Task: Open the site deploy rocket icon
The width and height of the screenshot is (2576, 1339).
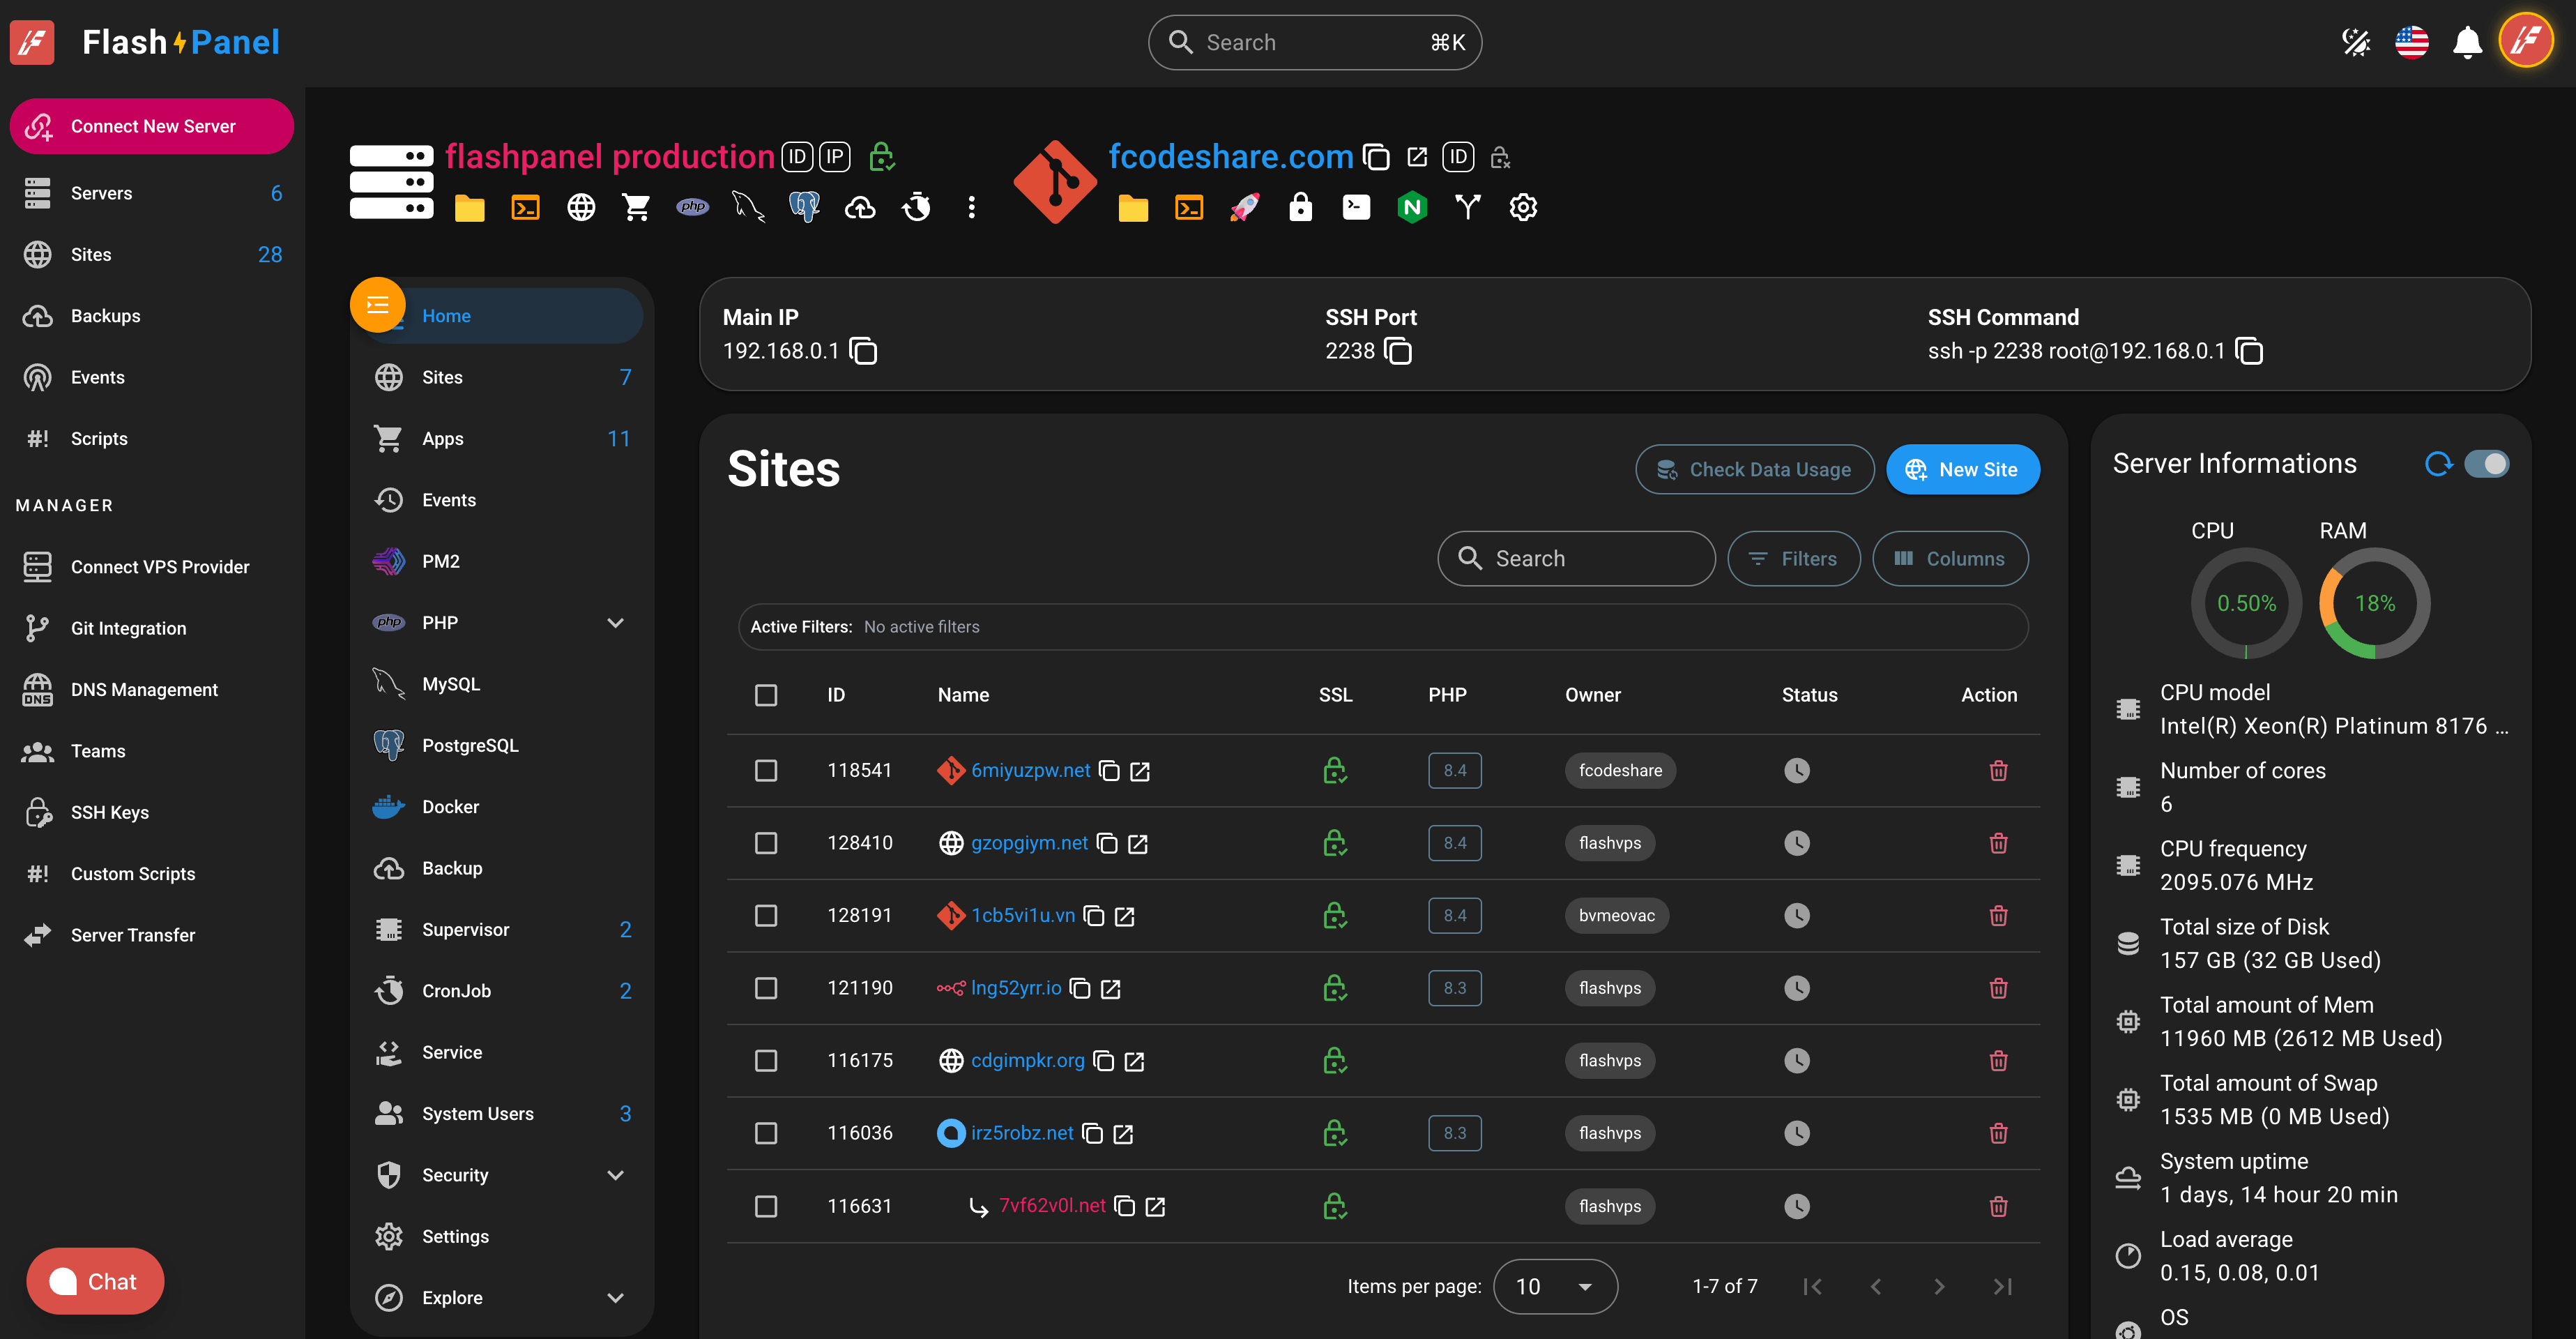Action: point(1244,208)
